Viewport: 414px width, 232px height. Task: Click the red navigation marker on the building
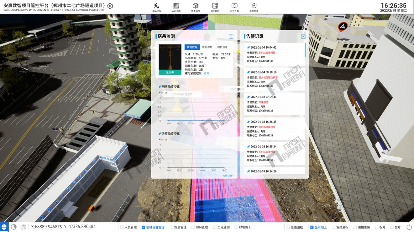(343, 27)
